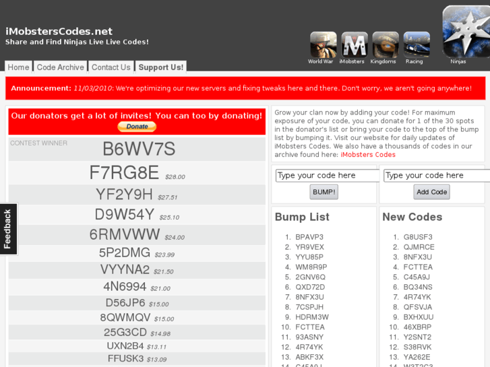Click the New Codes heading
The height and width of the screenshot is (367, 490).
[x=412, y=217]
